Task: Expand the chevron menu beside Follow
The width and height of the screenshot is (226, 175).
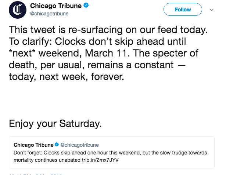Action: (211, 10)
